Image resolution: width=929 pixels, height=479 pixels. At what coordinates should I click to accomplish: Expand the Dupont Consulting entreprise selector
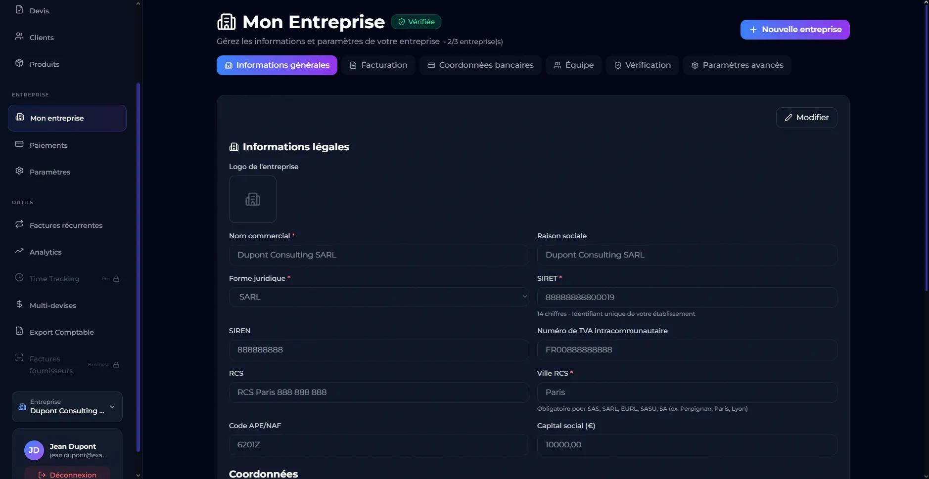point(67,407)
